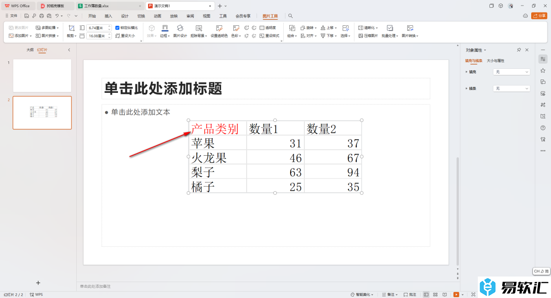Viewport: 551px width, 298px height.
Task: Open the Line dropdown in properties panel
Action: [x=511, y=88]
